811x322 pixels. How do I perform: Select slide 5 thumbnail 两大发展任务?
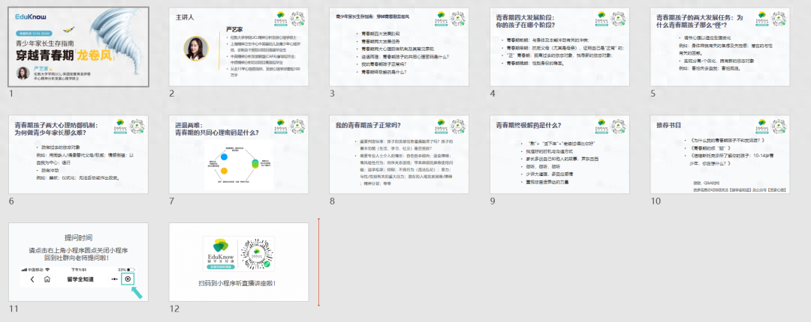(x=720, y=47)
